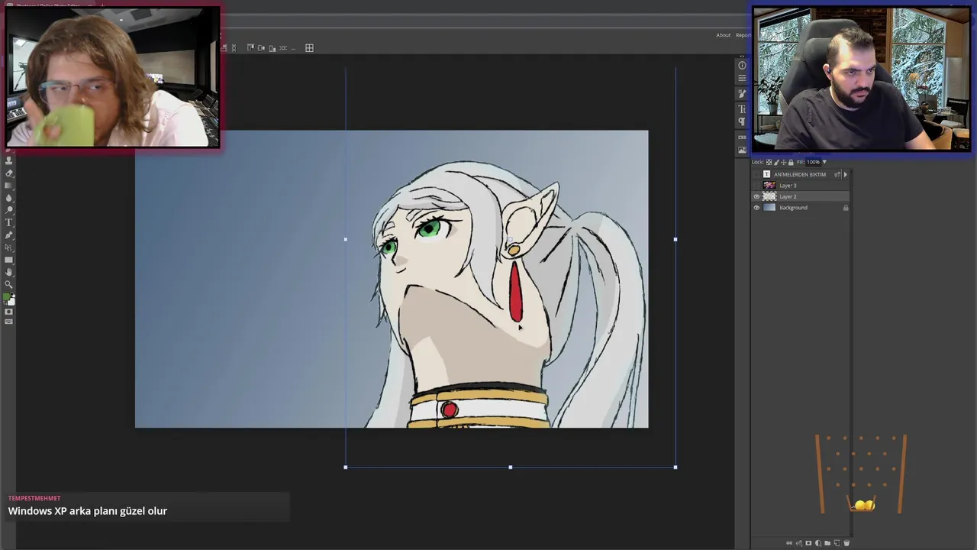
Task: Select the Zoom magnifier tool
Action: click(9, 284)
